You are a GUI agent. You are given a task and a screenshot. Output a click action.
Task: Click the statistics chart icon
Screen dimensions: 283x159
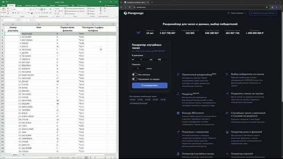tap(138, 32)
